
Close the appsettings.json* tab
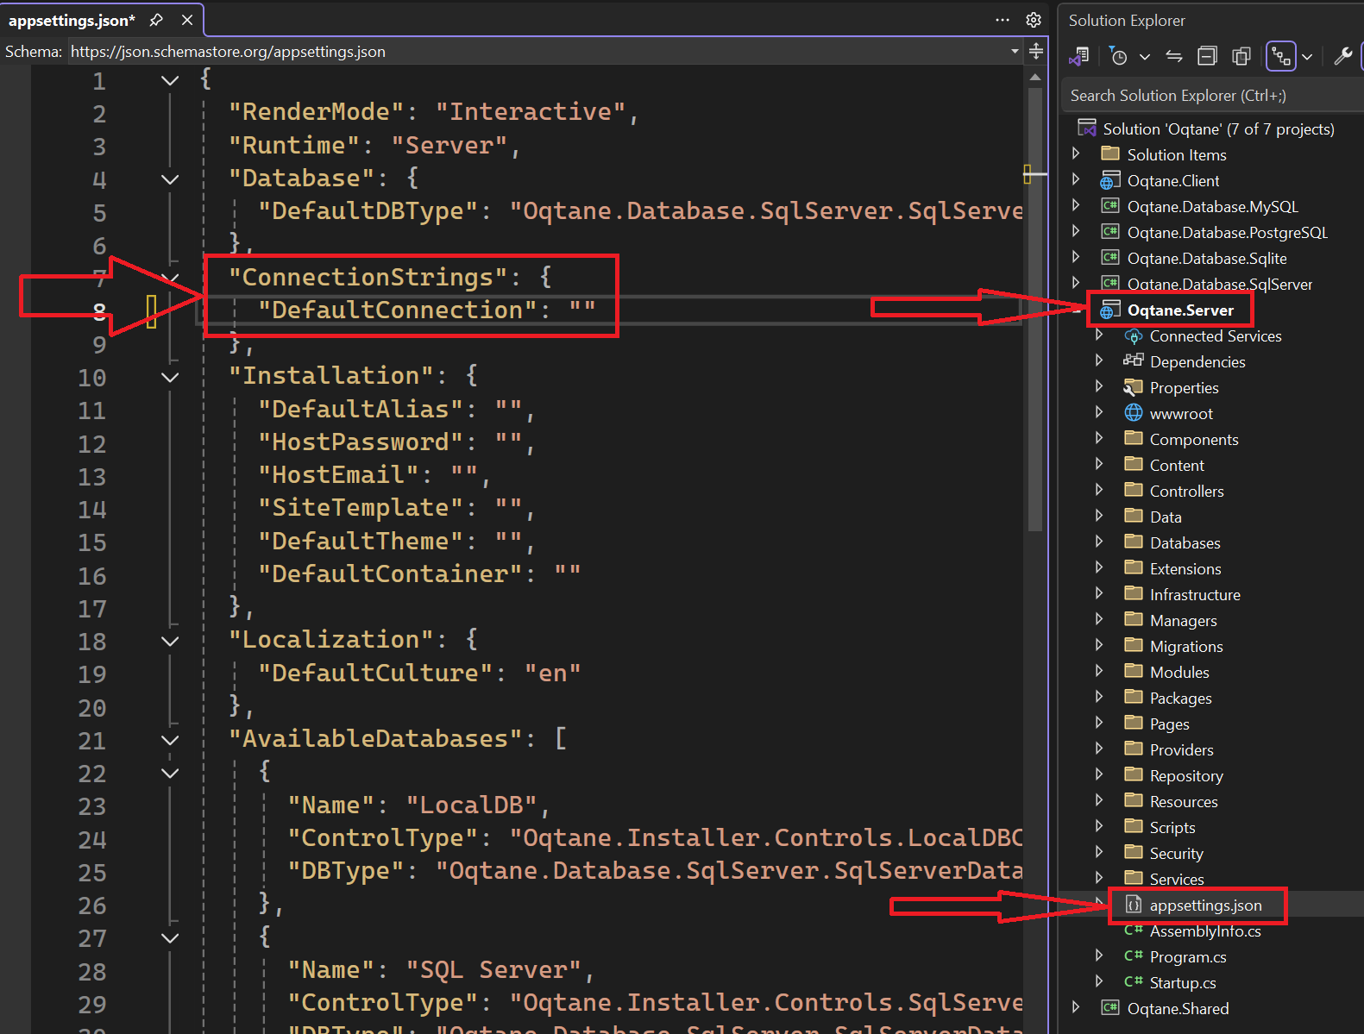[187, 20]
